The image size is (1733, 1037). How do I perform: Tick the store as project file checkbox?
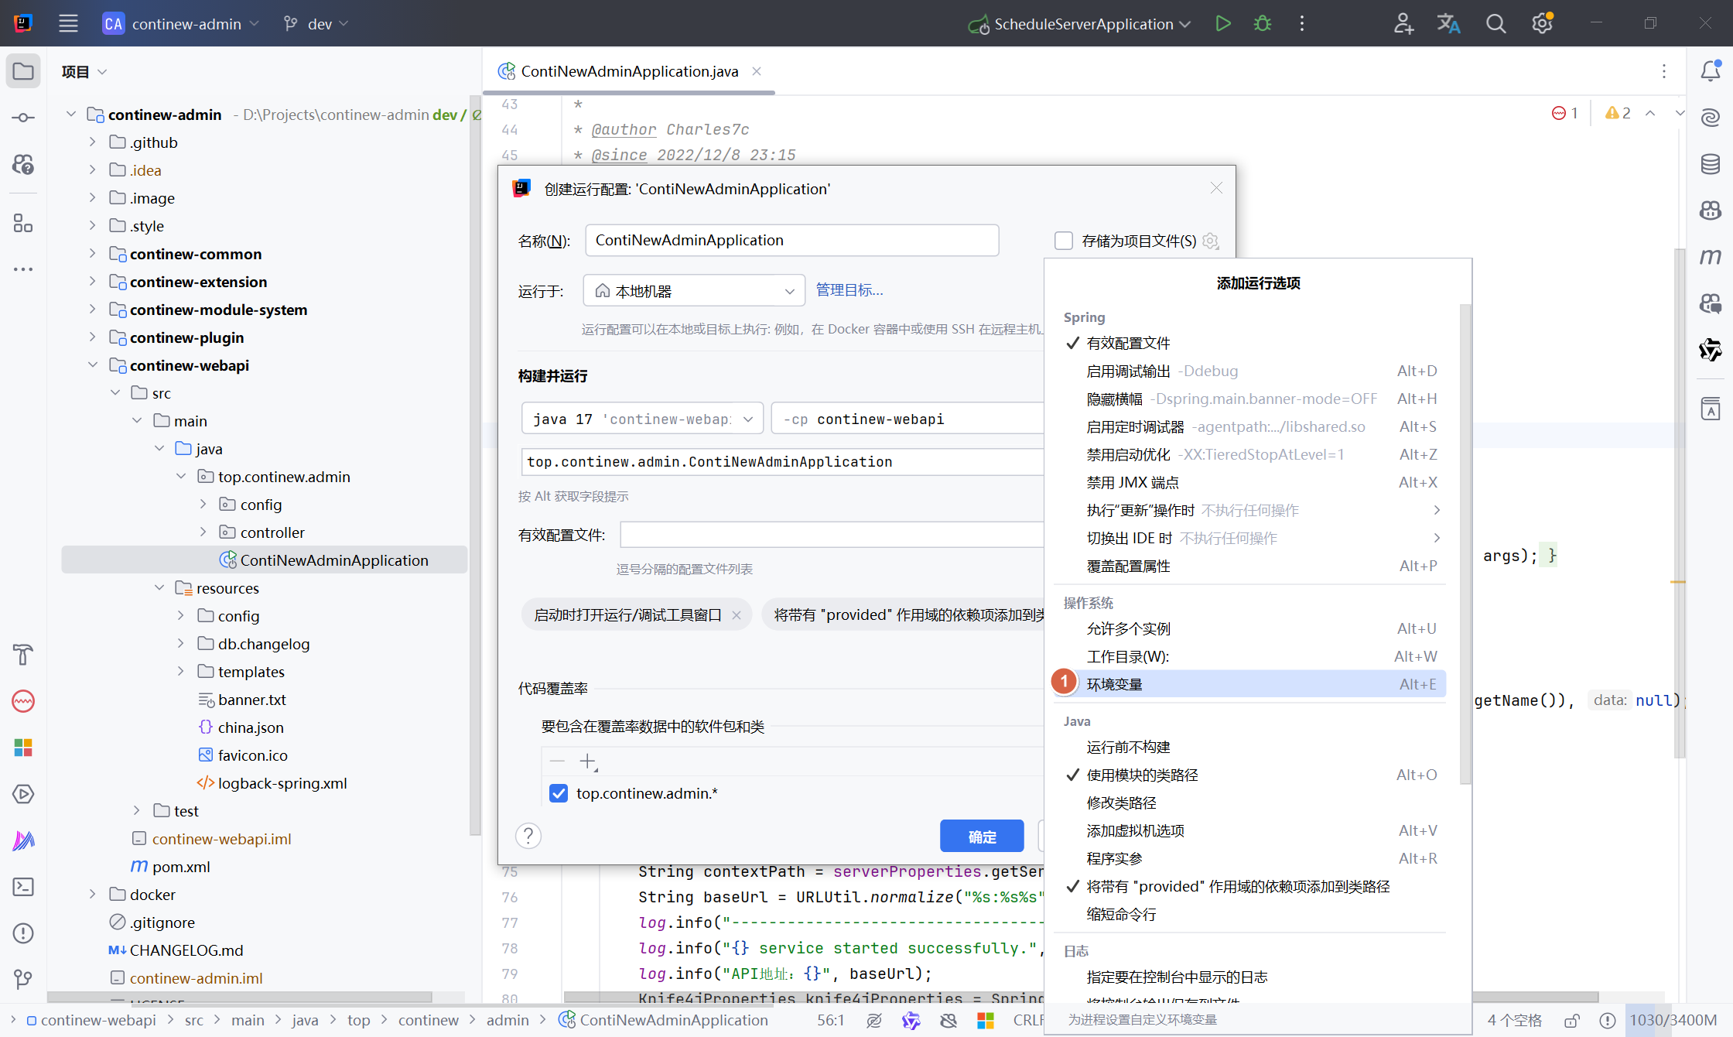1064,241
